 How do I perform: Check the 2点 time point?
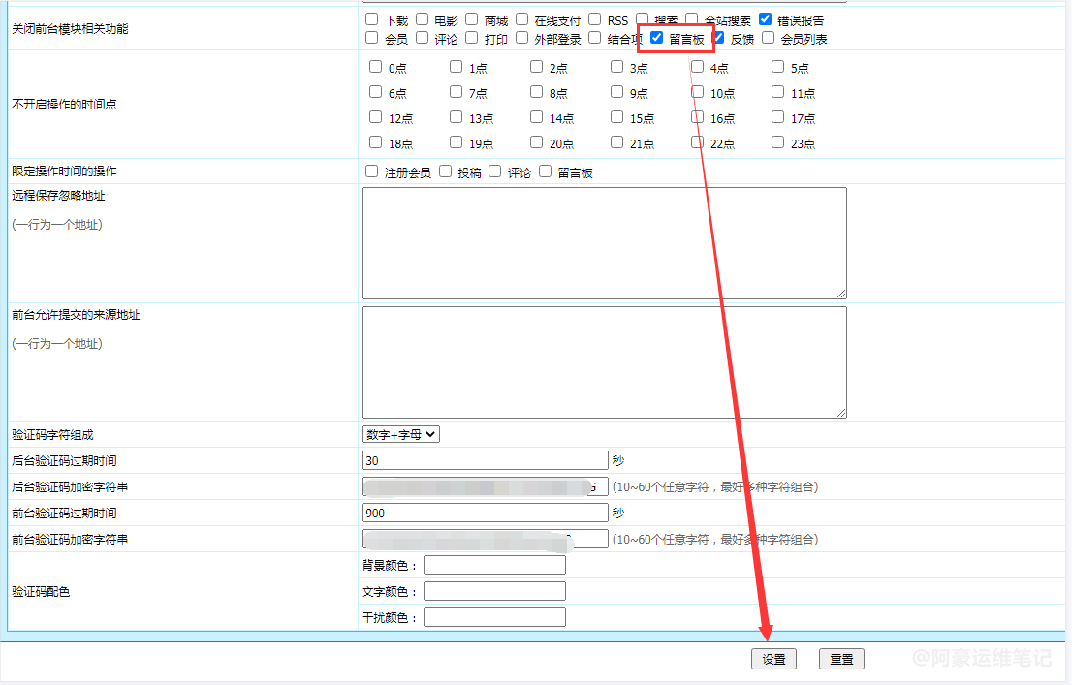tap(537, 66)
